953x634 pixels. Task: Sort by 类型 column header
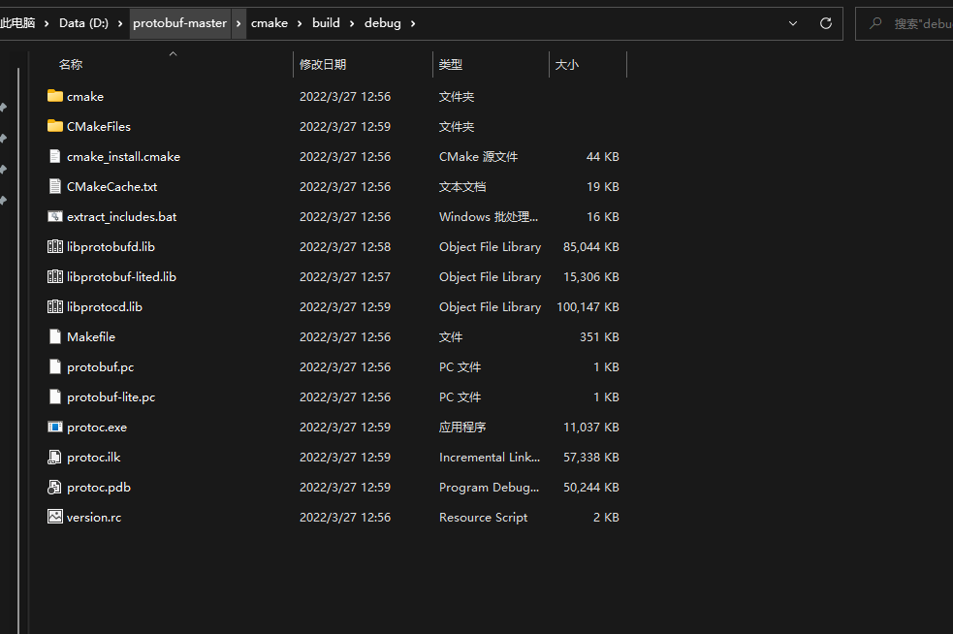[451, 64]
